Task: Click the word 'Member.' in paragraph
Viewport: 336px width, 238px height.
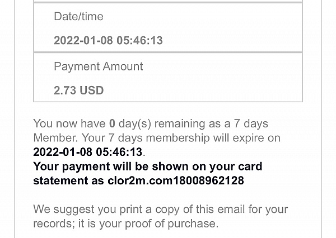Action: point(55,138)
